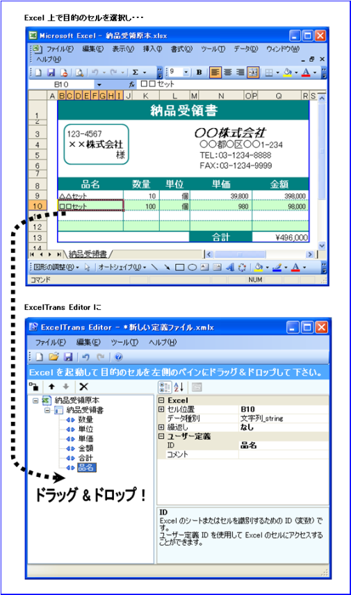The image size is (351, 595).
Task: Click the ID value field 品名
Action: (x=284, y=446)
